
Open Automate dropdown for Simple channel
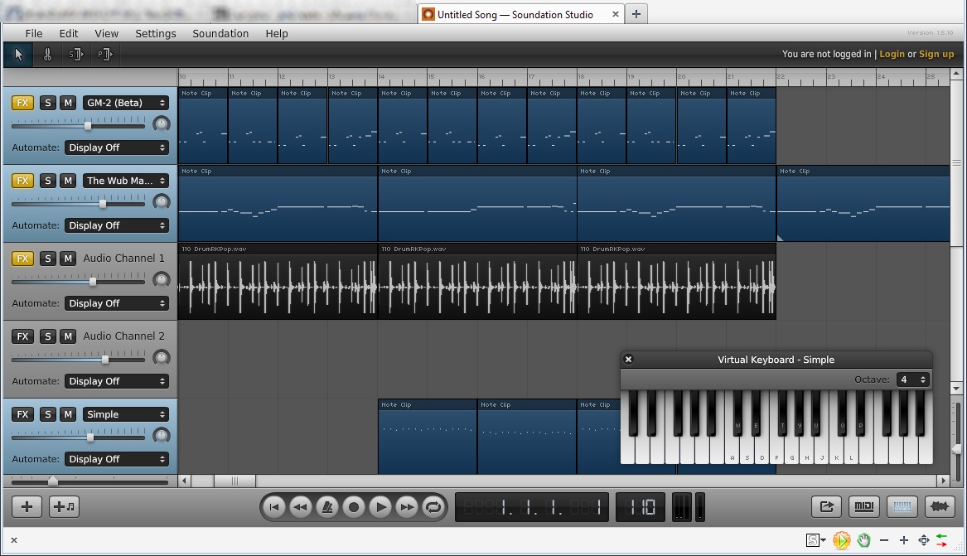point(117,458)
